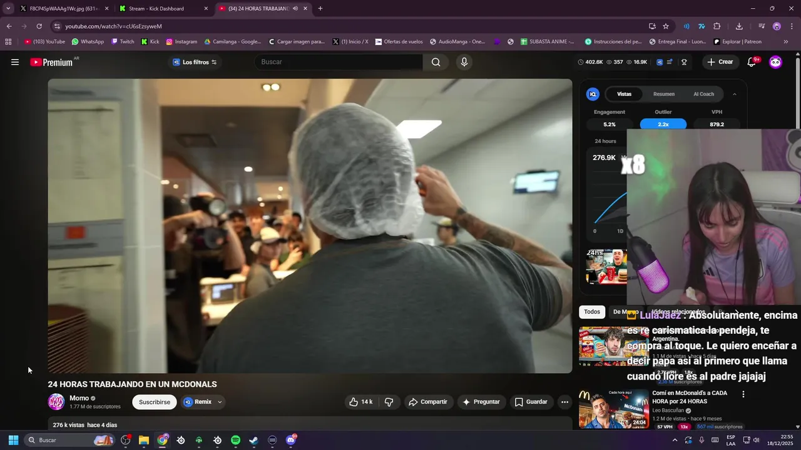Open Comí en McDonald's a CADA HORA thumbnail
Image resolution: width=801 pixels, height=450 pixels.
(614, 409)
